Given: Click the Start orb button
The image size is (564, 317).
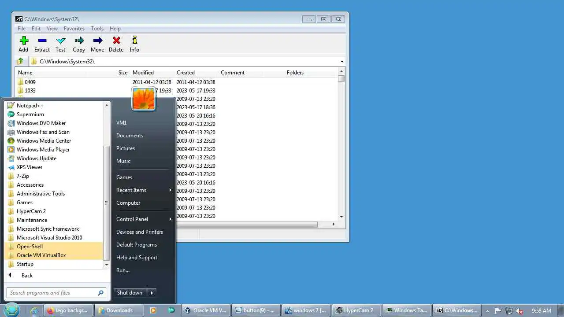Looking at the screenshot, I should [12, 310].
